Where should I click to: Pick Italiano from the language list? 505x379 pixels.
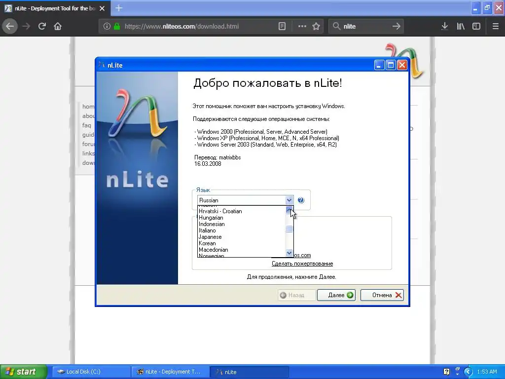241,230
